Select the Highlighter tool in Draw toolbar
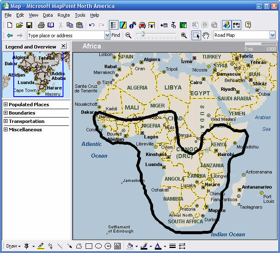Viewport: 280px width, 253px height. coord(41,246)
